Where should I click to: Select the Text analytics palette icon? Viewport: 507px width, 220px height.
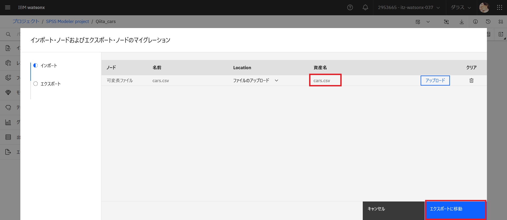[8, 107]
